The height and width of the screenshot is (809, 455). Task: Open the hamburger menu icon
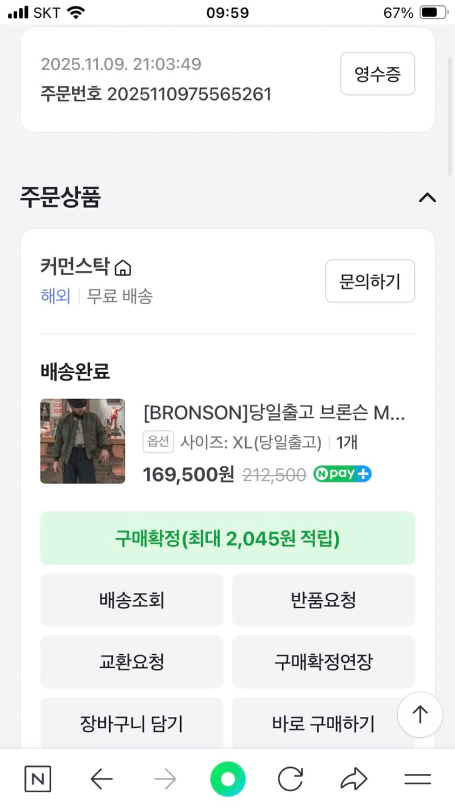[x=417, y=779]
